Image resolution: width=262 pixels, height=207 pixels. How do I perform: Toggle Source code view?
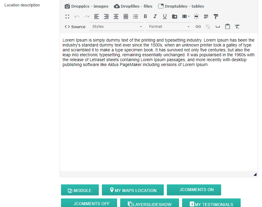pos(75,27)
